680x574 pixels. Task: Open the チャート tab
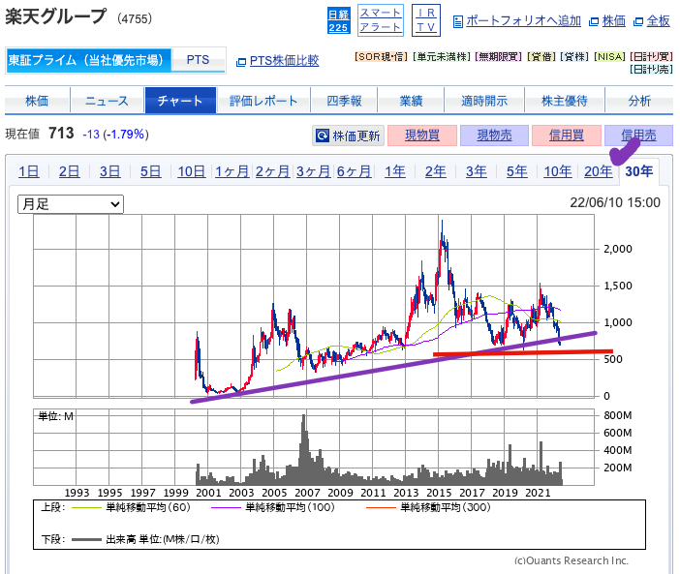180,101
